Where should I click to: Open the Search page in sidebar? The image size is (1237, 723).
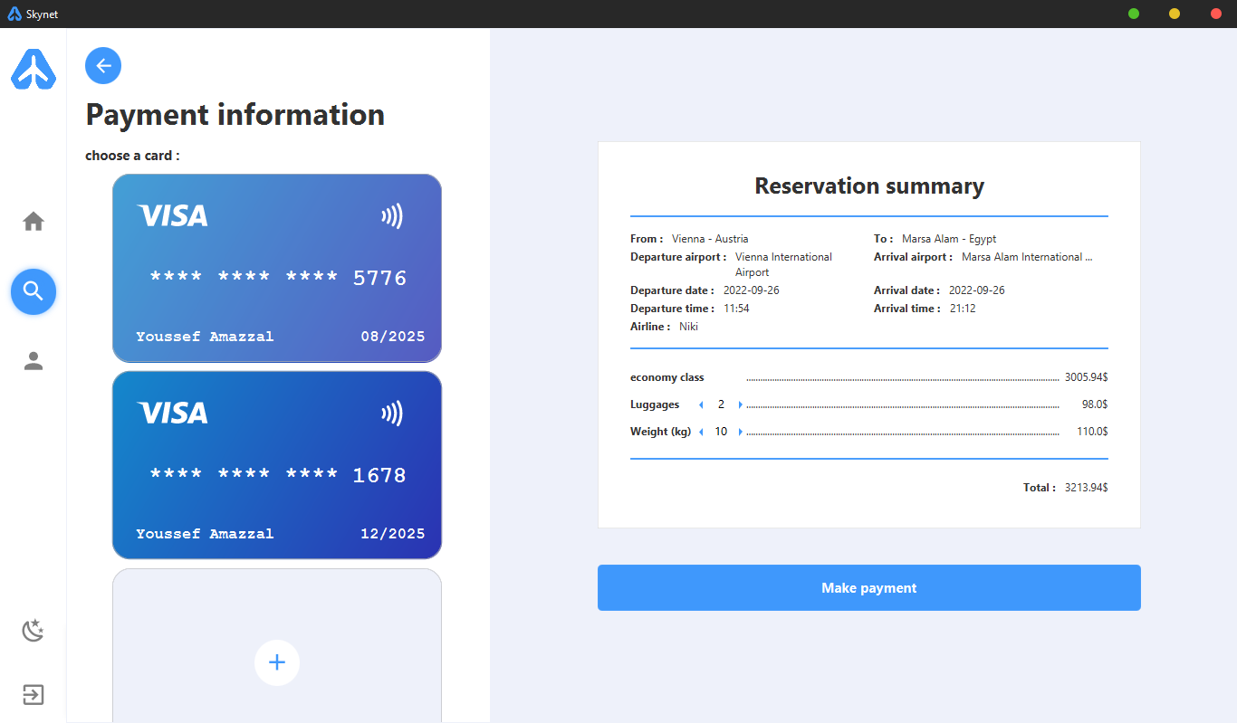(34, 291)
